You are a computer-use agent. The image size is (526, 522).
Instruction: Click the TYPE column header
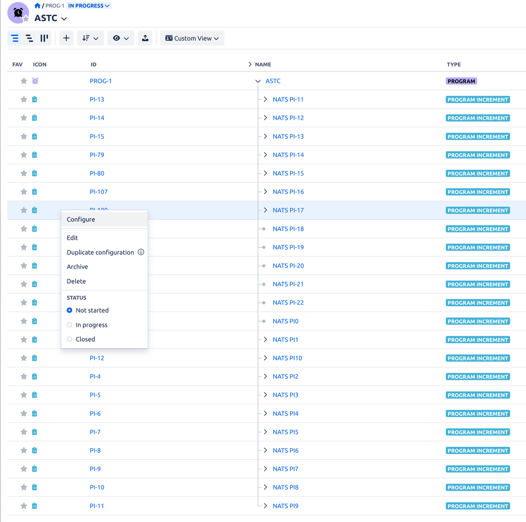[x=453, y=64]
